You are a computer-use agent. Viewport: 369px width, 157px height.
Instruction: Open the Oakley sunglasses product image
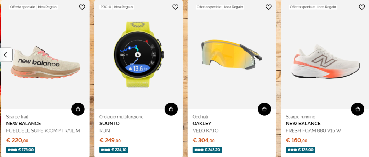(x=232, y=54)
